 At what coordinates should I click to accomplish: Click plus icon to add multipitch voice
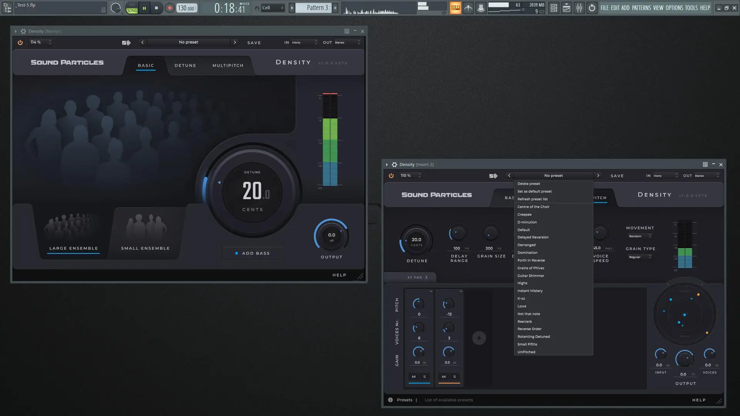pos(479,338)
